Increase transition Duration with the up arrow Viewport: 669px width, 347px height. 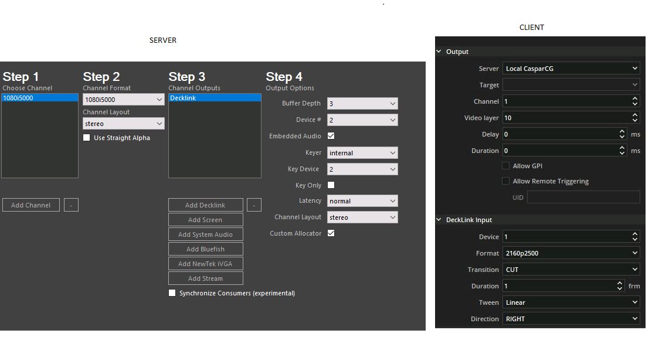click(x=620, y=283)
